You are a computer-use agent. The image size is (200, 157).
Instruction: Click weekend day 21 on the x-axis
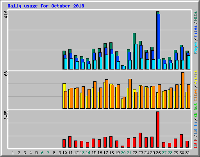[x=129, y=153]
